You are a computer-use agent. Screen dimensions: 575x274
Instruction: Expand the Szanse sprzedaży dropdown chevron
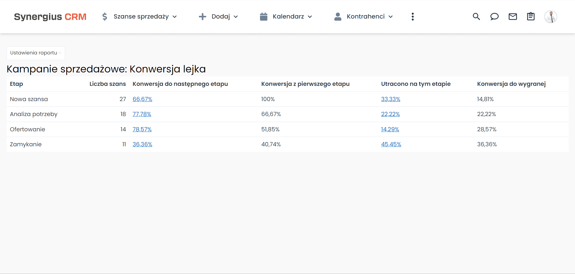[x=175, y=17]
